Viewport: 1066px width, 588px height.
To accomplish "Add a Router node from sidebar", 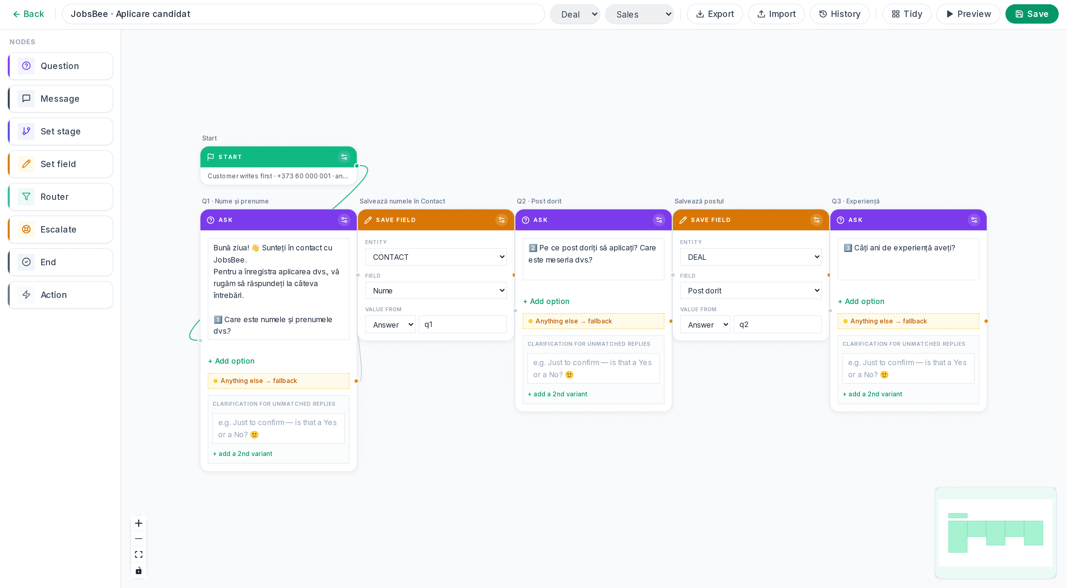I will coord(61,197).
